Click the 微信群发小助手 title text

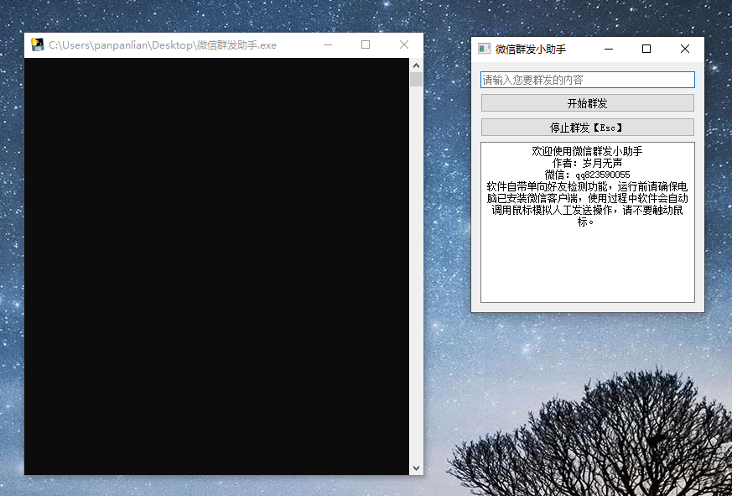point(531,49)
